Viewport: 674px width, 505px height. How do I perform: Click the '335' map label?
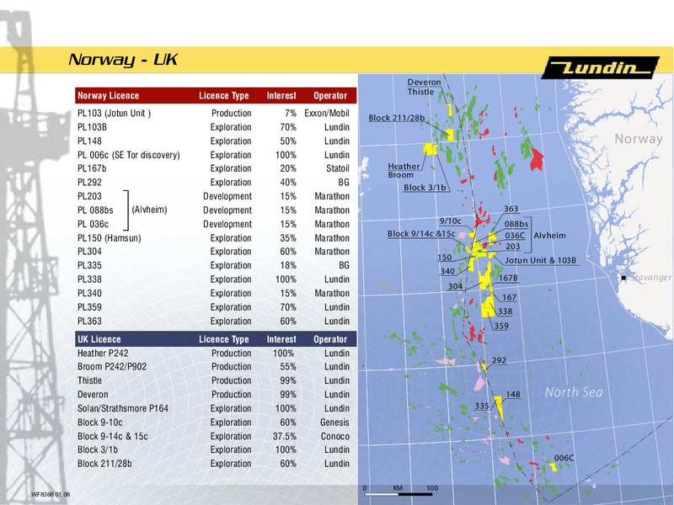click(x=482, y=406)
